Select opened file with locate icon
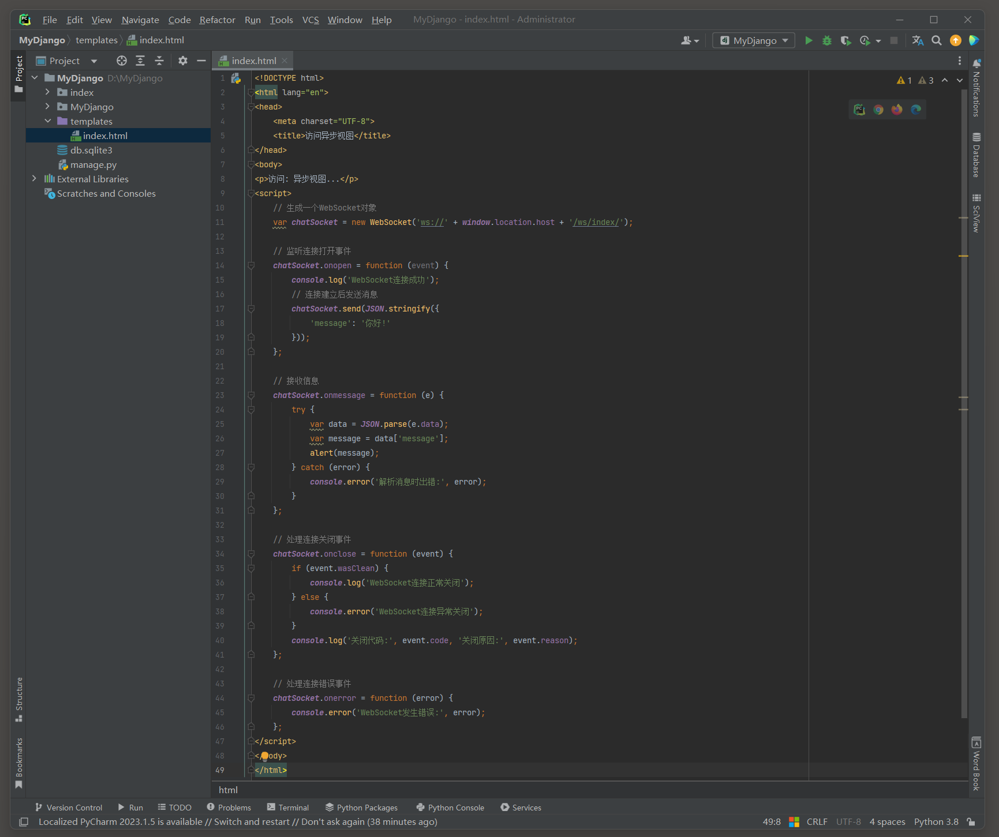This screenshot has height=837, width=999. pos(121,61)
